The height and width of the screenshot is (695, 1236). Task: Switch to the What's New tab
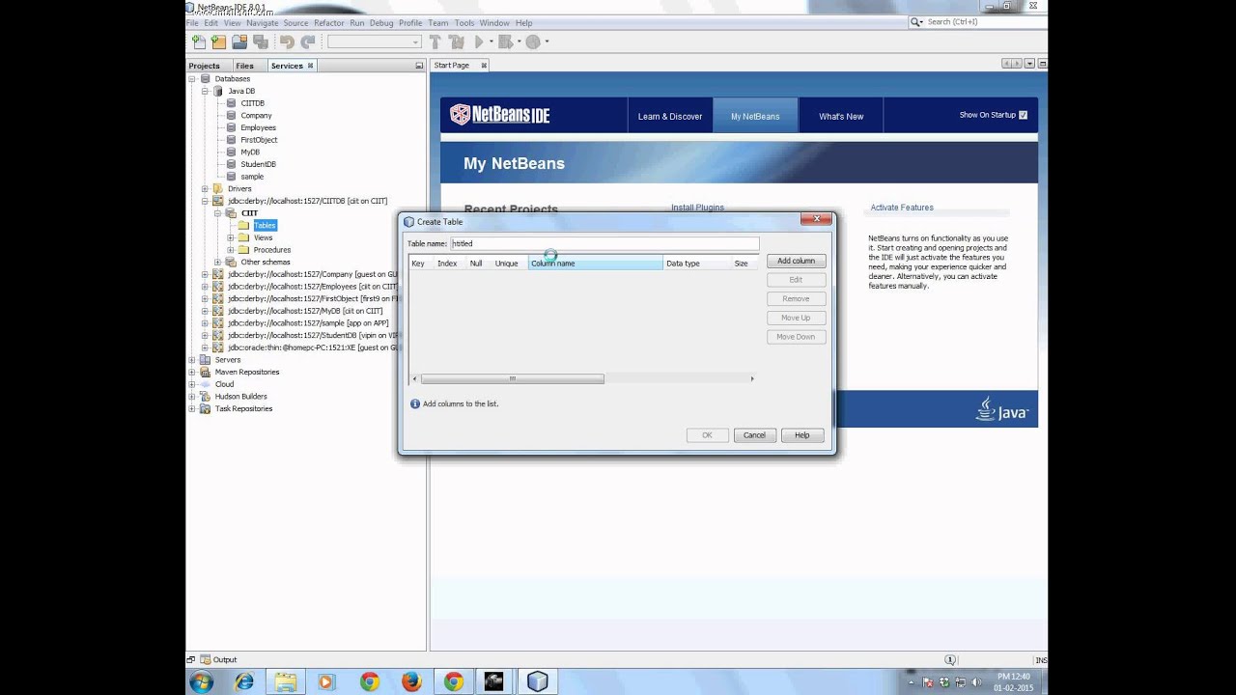pos(841,116)
